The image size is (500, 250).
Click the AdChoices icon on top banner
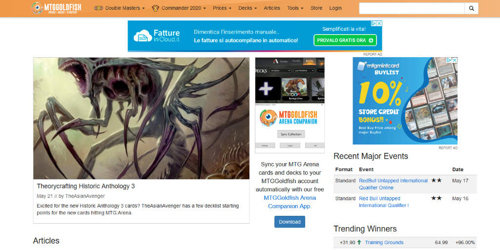pos(374,23)
